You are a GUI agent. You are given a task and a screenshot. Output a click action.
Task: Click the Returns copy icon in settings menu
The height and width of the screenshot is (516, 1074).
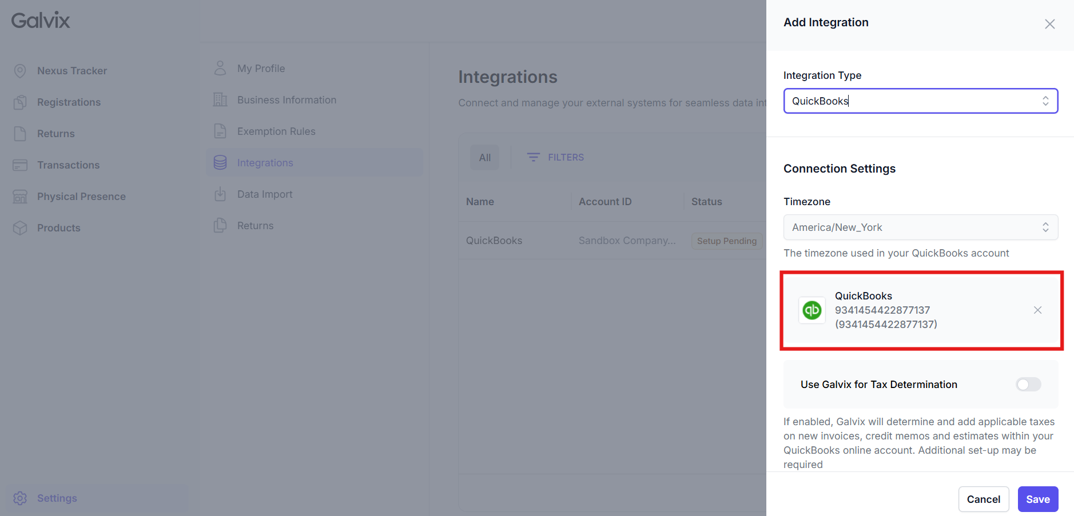point(220,226)
